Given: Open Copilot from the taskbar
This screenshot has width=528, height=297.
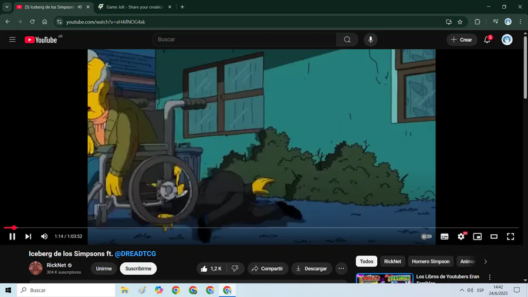Looking at the screenshot, I should click(159, 290).
